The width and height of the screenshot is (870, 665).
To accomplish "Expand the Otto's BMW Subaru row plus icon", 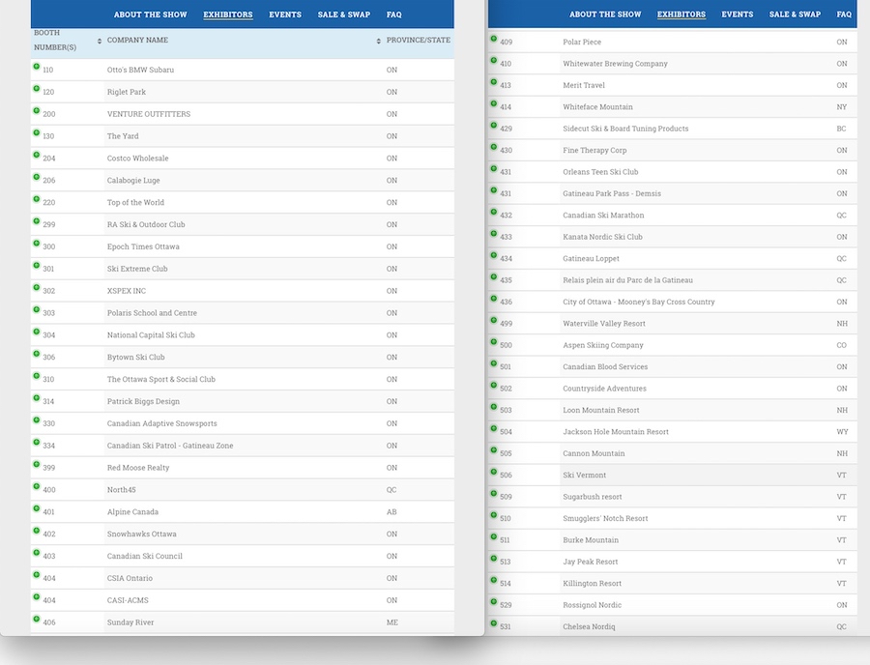I will pos(37,67).
